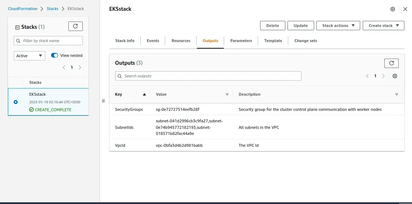Click the Delete stack button

(x=272, y=26)
